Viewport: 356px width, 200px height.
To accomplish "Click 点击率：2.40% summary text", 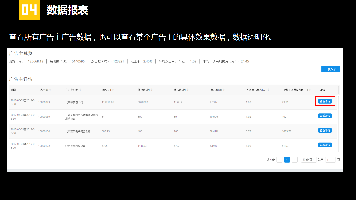I will [141, 61].
